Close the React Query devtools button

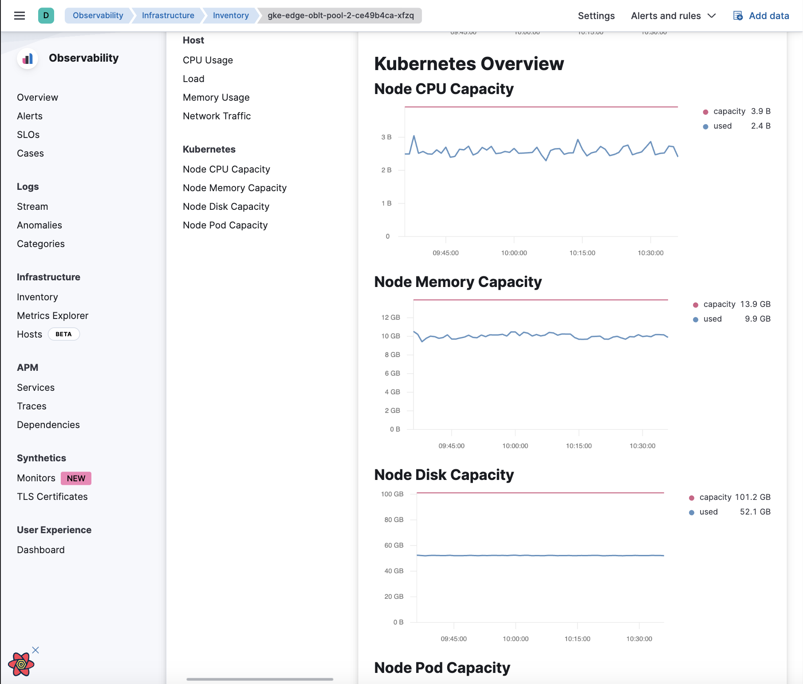click(x=35, y=650)
